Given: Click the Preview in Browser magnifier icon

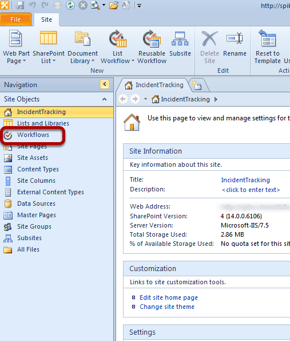Looking at the screenshot, I should (x=96, y=5).
